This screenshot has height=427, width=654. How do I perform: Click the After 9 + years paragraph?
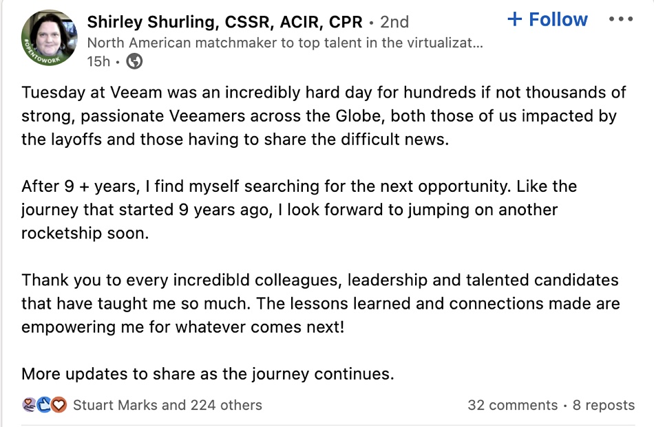click(299, 210)
